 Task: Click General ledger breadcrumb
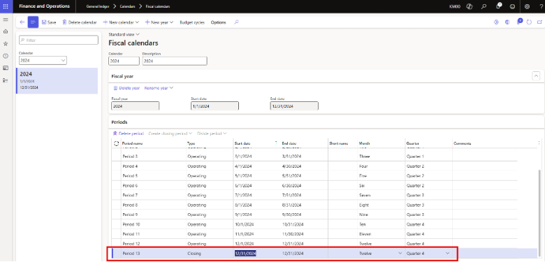point(97,6)
